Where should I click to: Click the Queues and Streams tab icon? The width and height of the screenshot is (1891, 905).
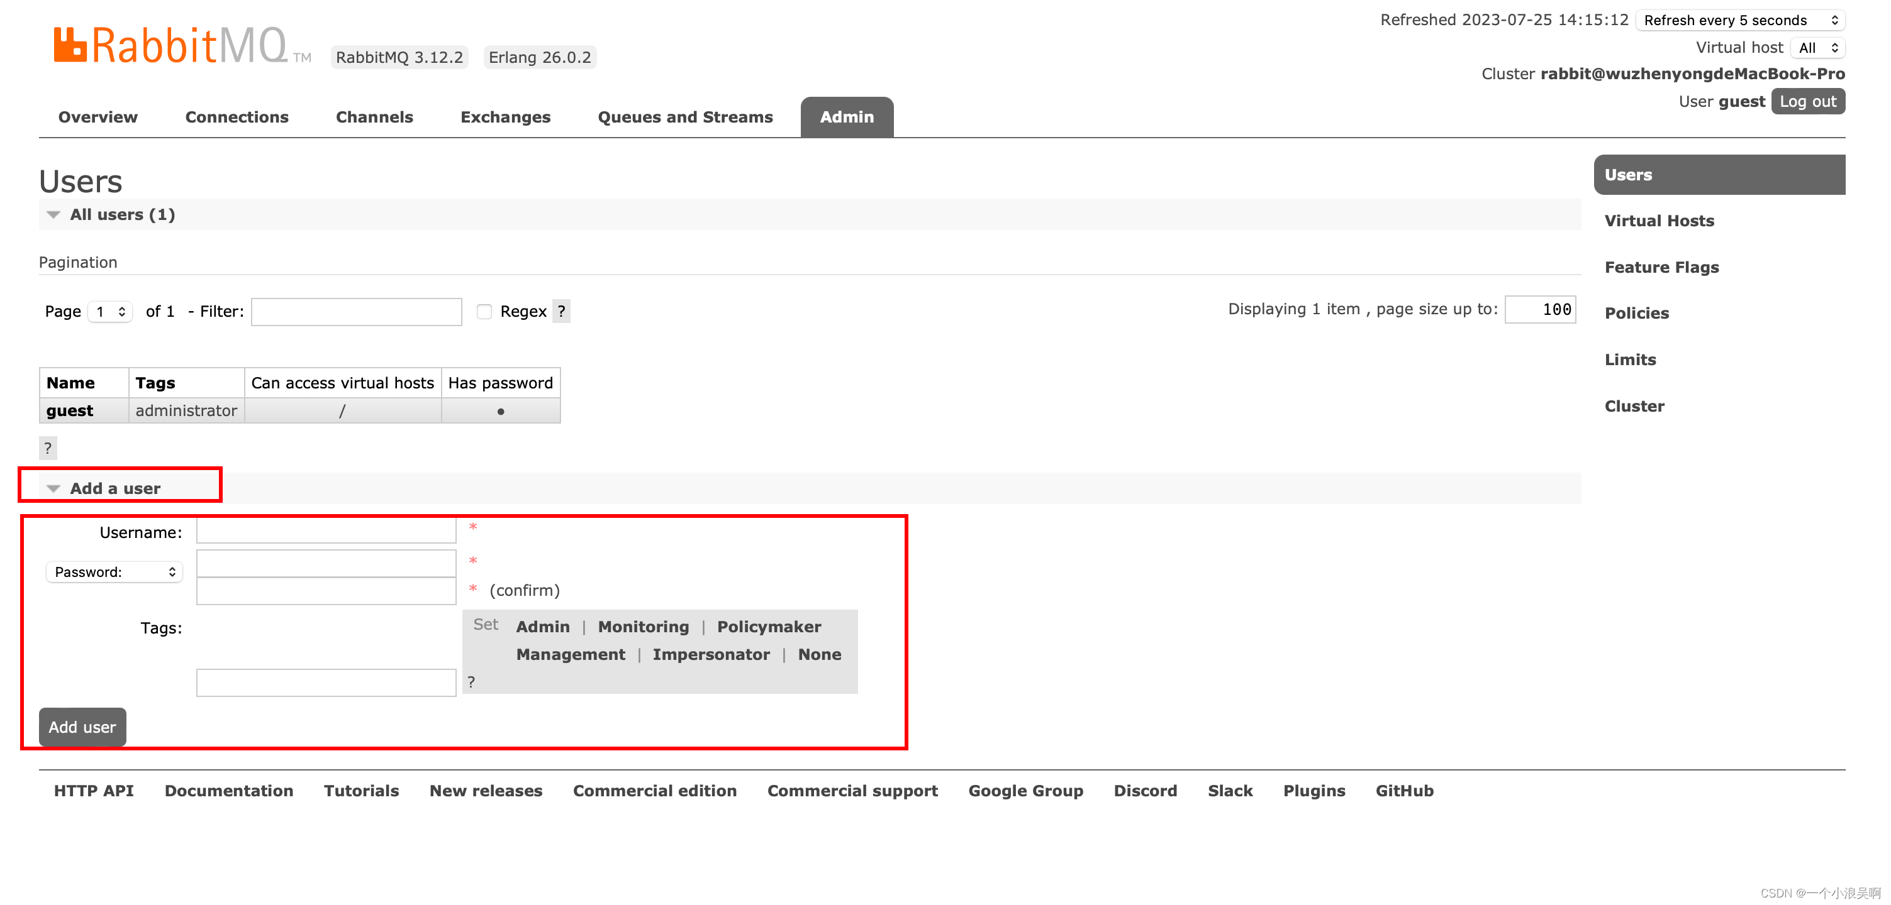tap(685, 116)
